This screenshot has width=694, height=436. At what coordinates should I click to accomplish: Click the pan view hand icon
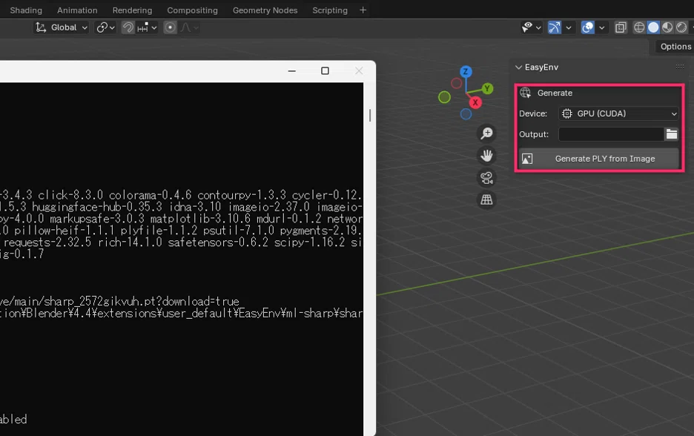coord(486,156)
